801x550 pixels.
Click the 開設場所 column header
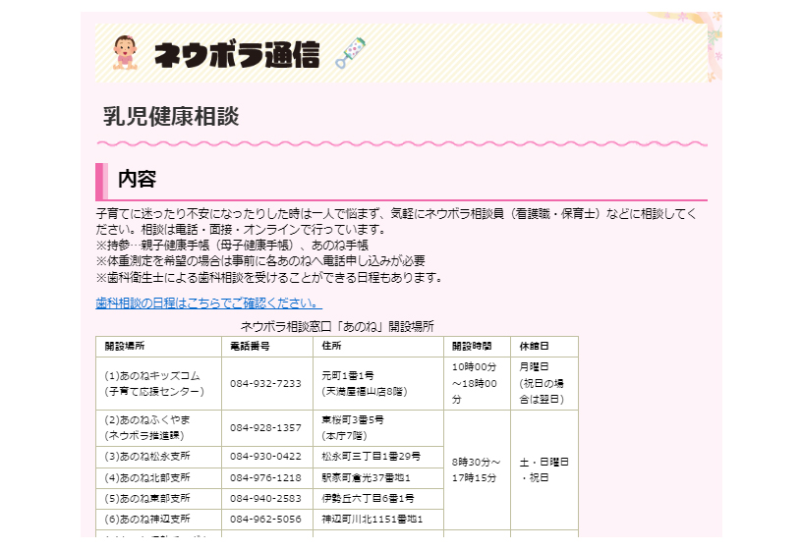[125, 347]
